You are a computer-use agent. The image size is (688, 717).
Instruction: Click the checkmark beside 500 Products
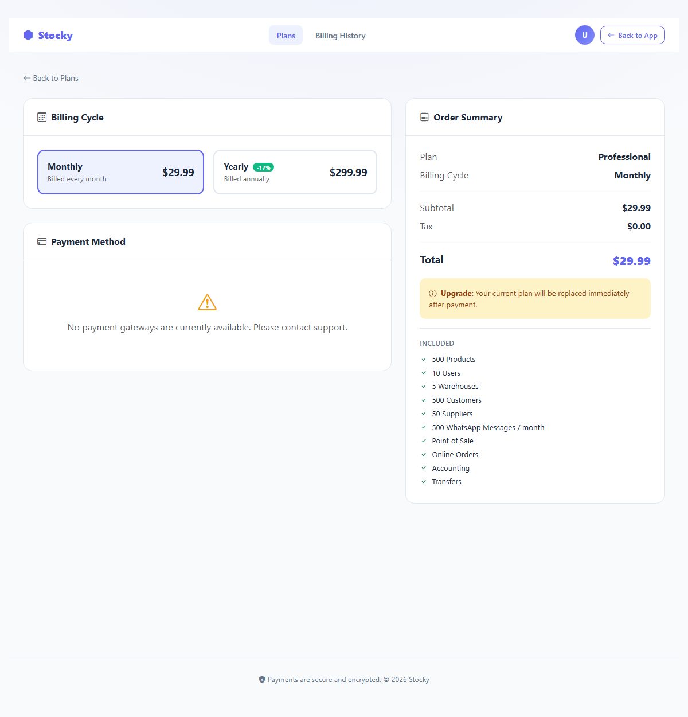point(424,360)
